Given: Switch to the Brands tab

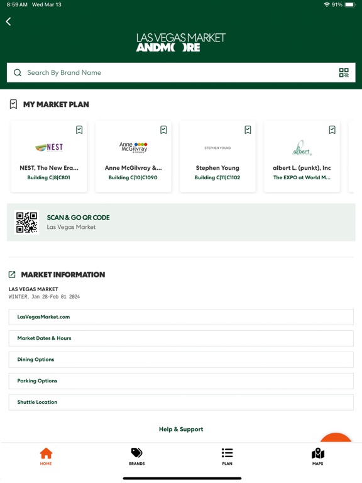Looking at the screenshot, I should (x=136, y=456).
